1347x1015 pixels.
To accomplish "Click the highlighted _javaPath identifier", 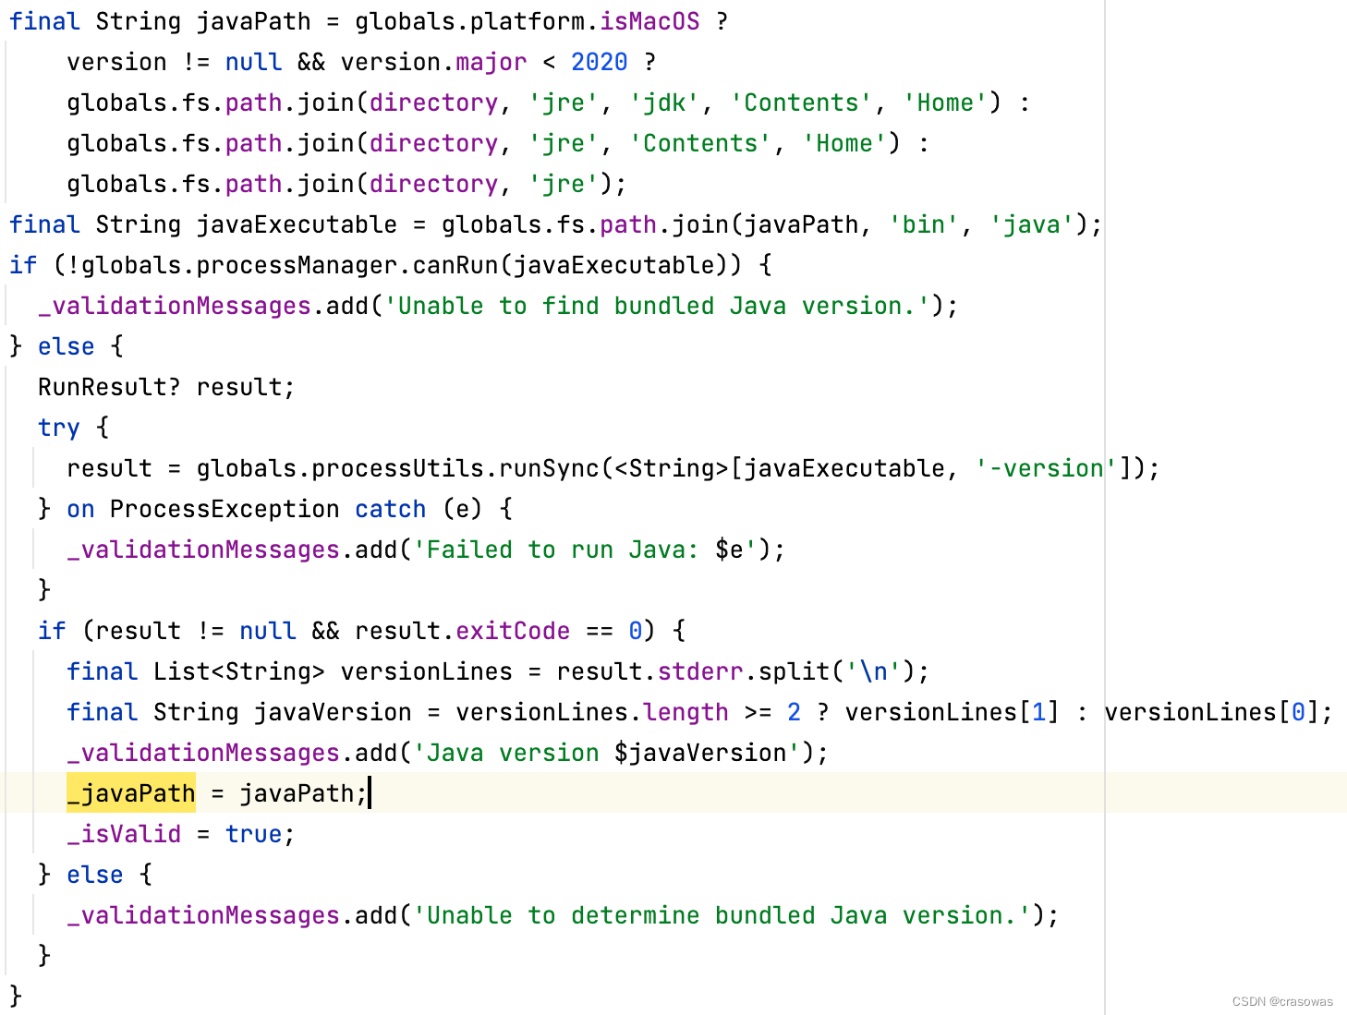I will coord(131,793).
